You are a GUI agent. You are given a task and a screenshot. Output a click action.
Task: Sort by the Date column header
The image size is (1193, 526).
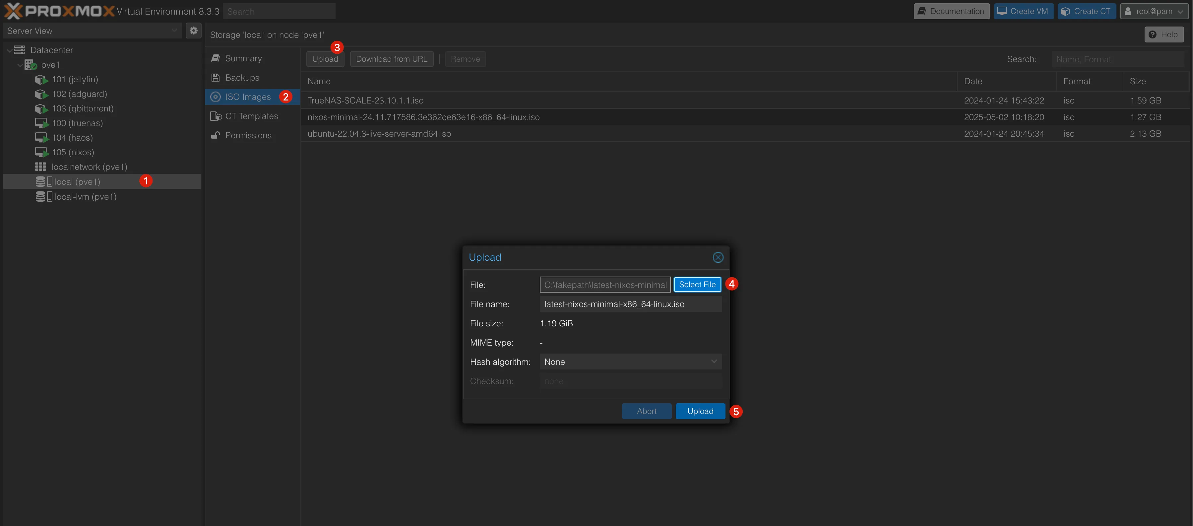(1007, 81)
